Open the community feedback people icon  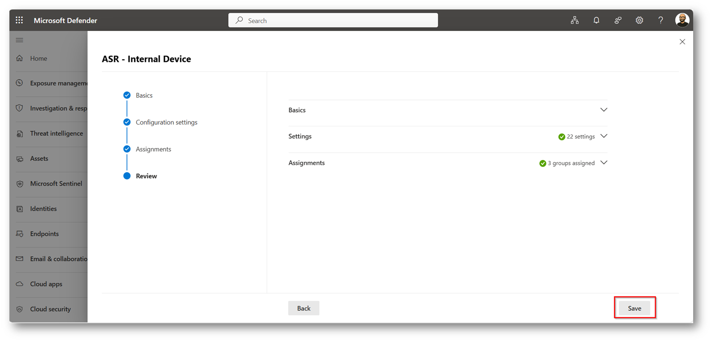click(x=618, y=20)
